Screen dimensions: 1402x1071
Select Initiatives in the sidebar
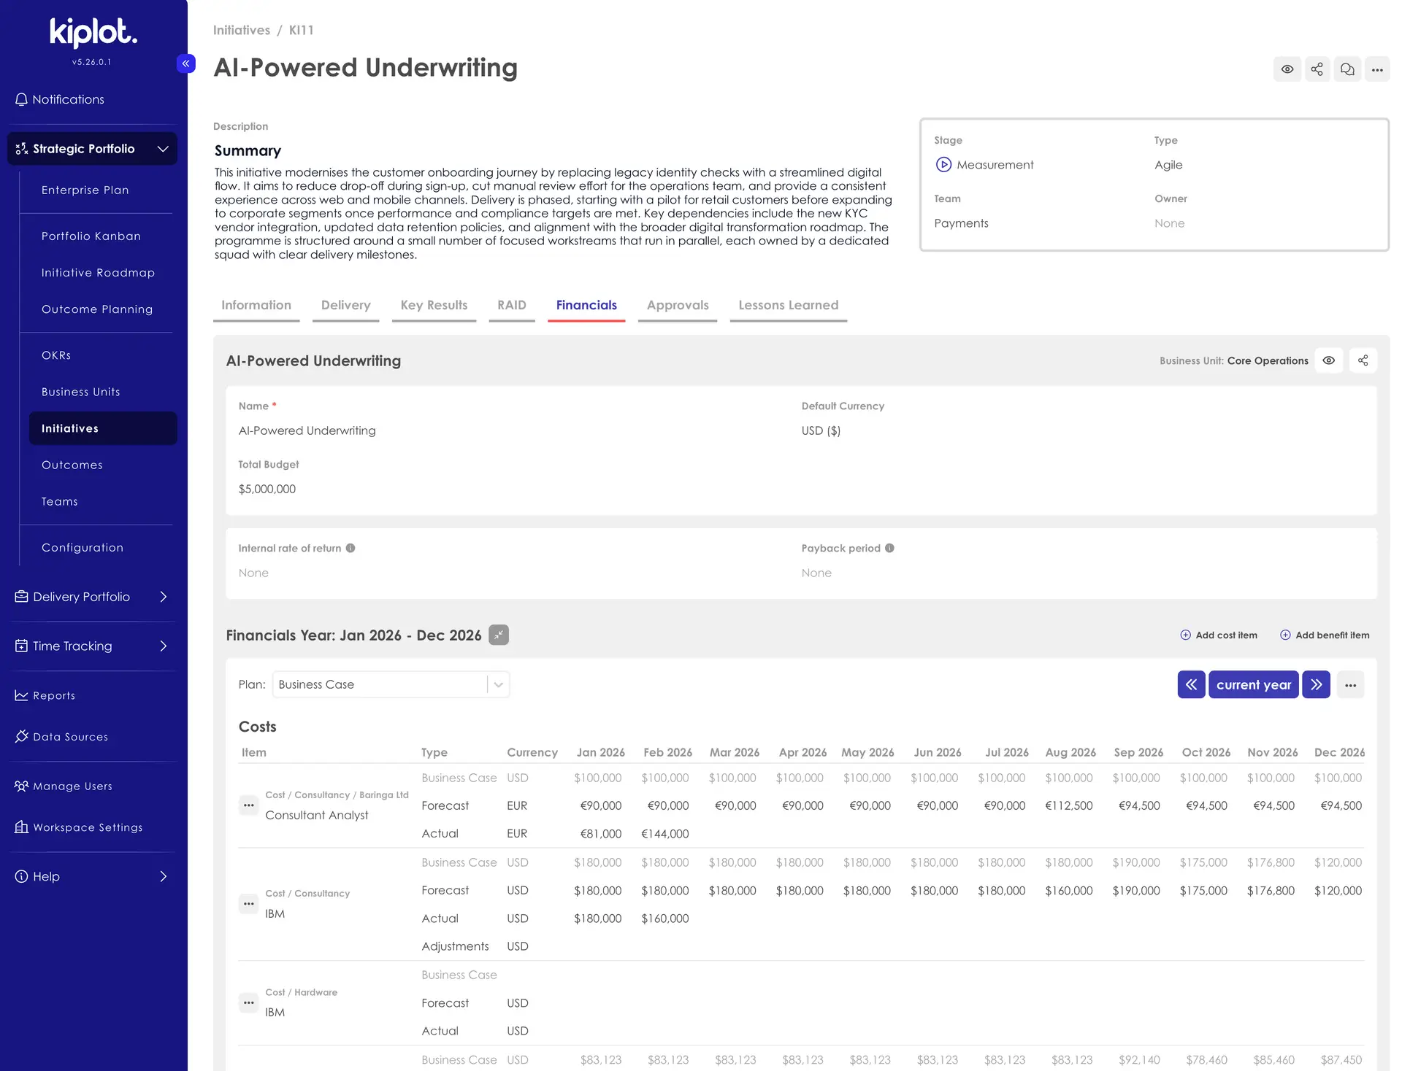[x=103, y=428]
